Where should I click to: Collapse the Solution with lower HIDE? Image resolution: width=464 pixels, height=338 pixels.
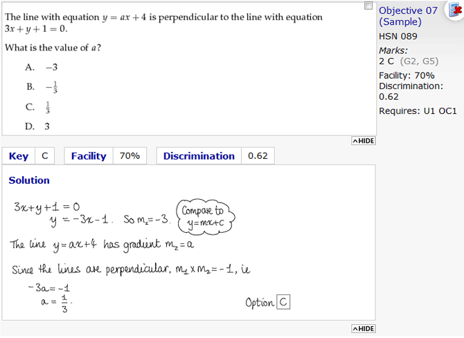click(x=364, y=328)
